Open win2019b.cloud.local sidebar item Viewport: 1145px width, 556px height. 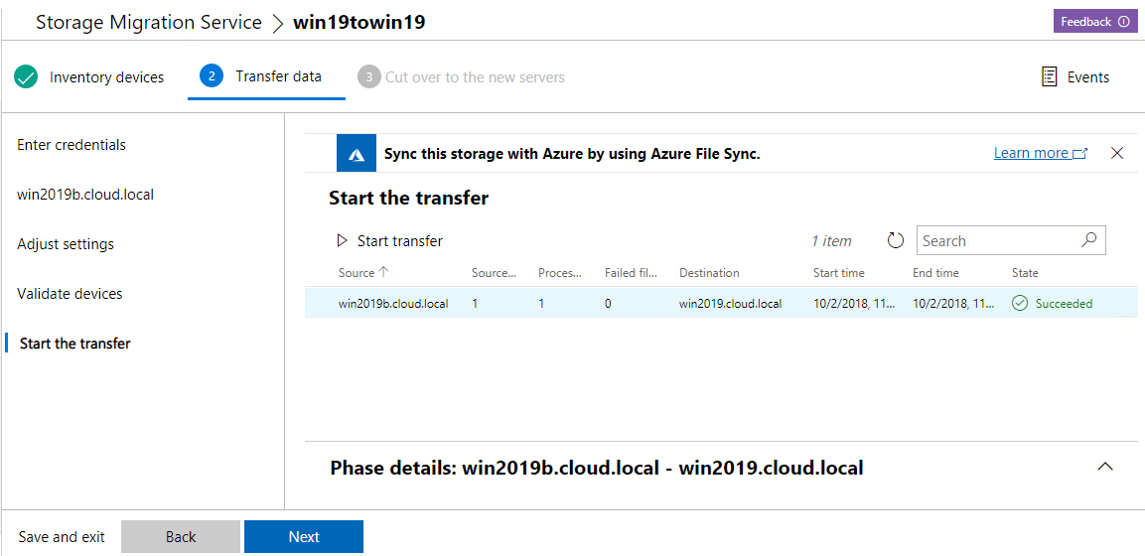coord(85,194)
